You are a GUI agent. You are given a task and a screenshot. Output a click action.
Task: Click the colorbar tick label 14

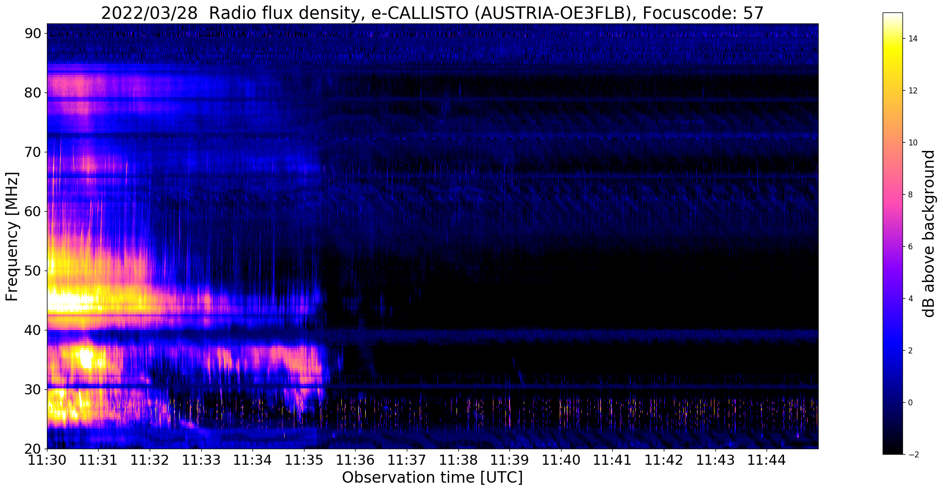(913, 39)
